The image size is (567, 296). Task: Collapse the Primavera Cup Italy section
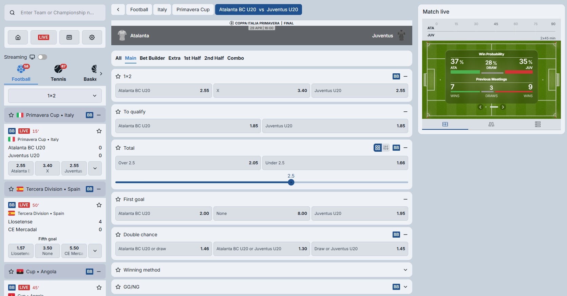point(99,115)
